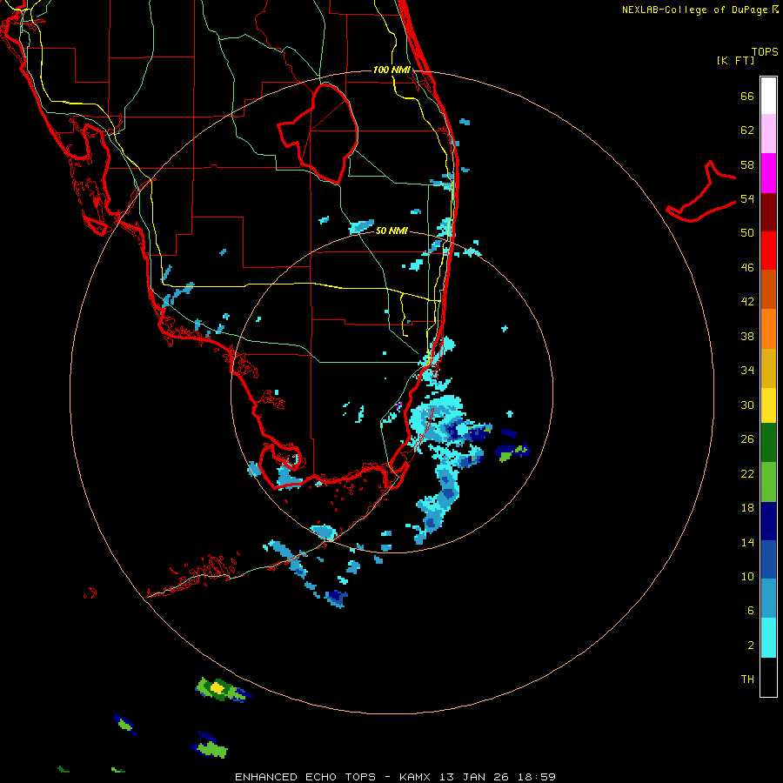Select the dark green legend swatch
The image size is (783, 783).
coord(768,443)
